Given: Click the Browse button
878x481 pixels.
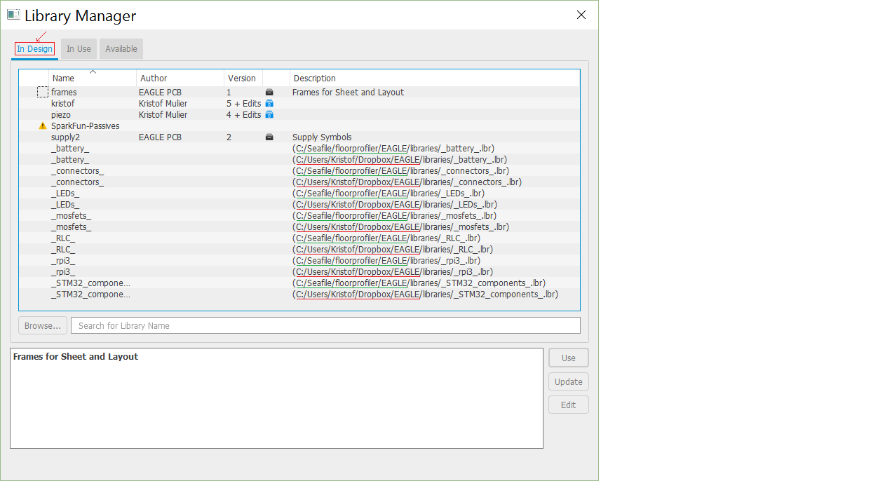Looking at the screenshot, I should coord(42,325).
